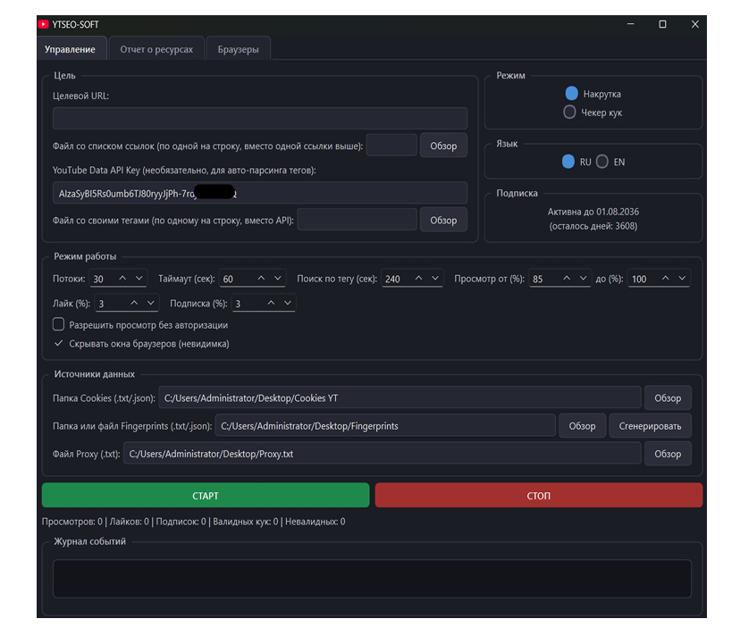This screenshot has height=644, width=740.
Task: Minimize the YTSEO-SOFT window
Action: (630, 24)
